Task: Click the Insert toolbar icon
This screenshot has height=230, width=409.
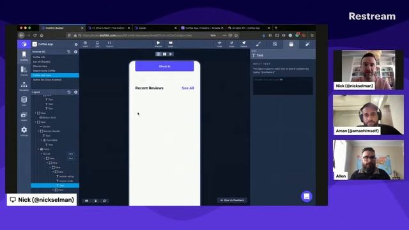Action: click(x=85, y=44)
